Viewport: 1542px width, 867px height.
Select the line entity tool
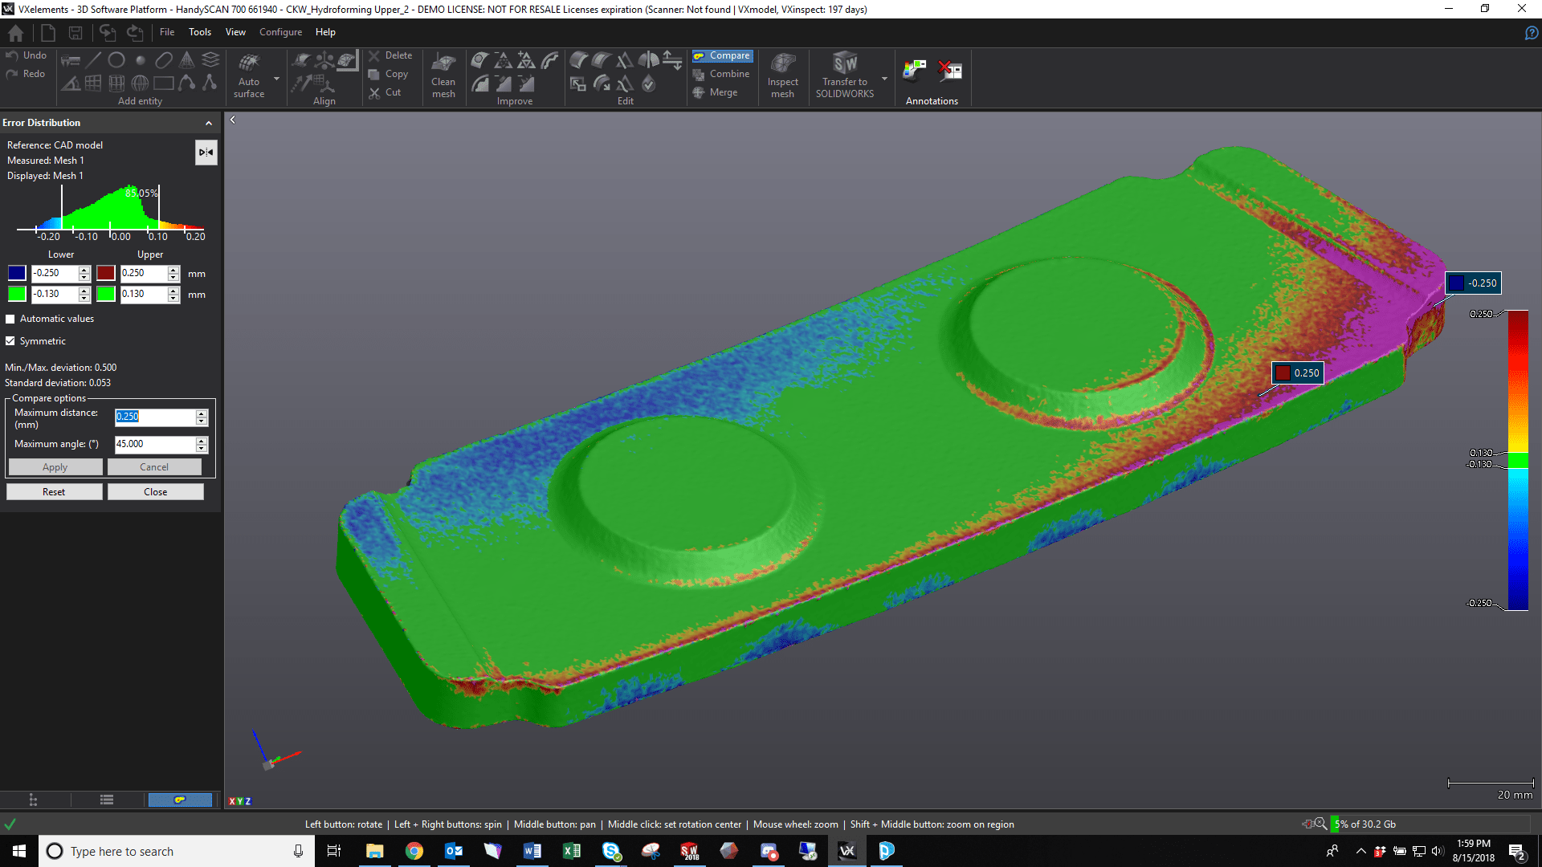coord(94,60)
